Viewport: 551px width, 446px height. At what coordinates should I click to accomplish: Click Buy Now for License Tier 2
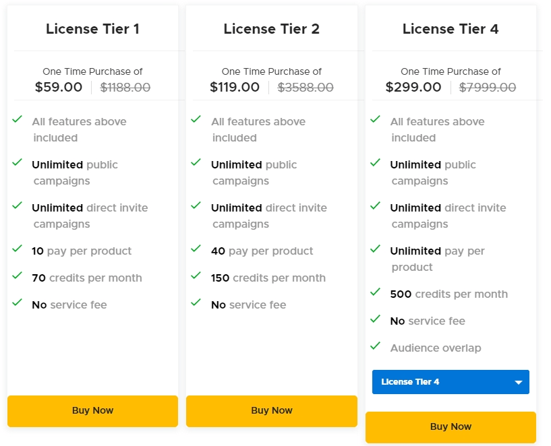point(271,410)
